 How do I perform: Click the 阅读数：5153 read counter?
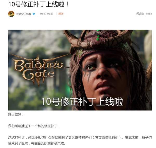point(144,14)
